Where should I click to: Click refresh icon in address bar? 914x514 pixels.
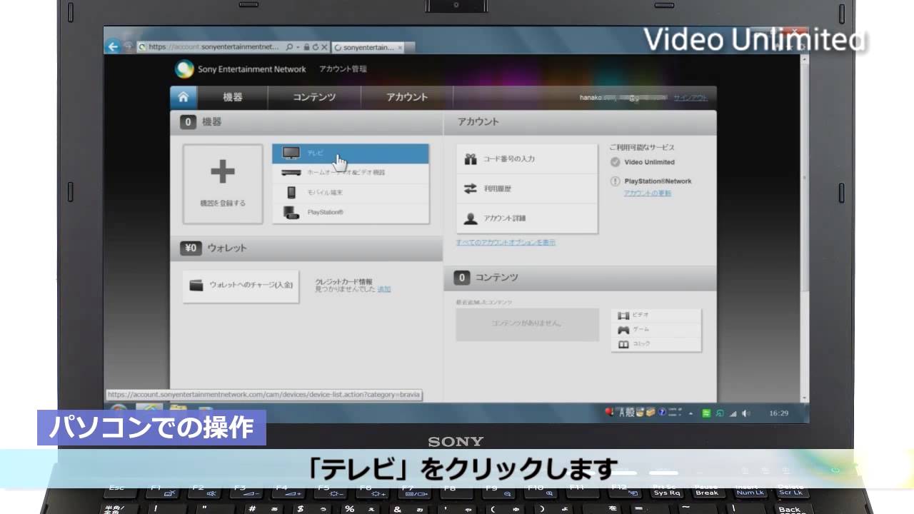coord(315,47)
